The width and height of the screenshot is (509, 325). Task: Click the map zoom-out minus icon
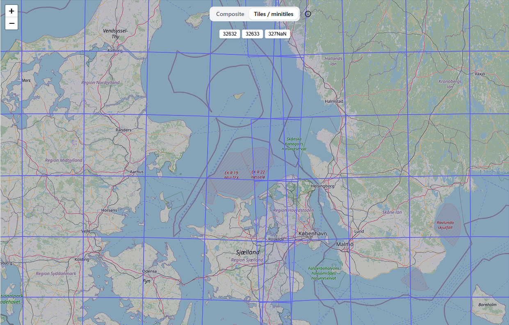point(11,24)
